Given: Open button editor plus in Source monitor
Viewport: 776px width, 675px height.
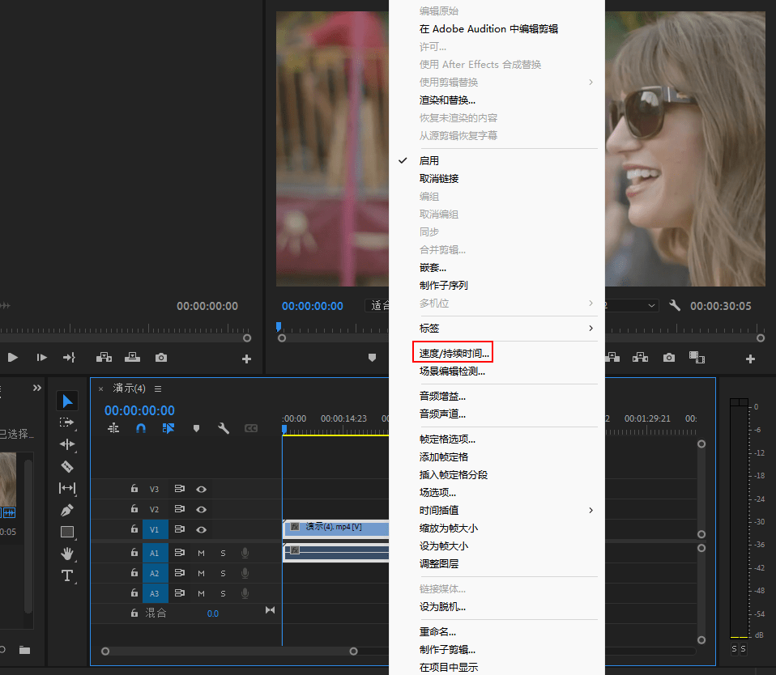Looking at the screenshot, I should pyautogui.click(x=246, y=359).
